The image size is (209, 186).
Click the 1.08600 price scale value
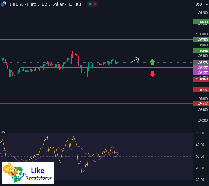pos(202,45)
